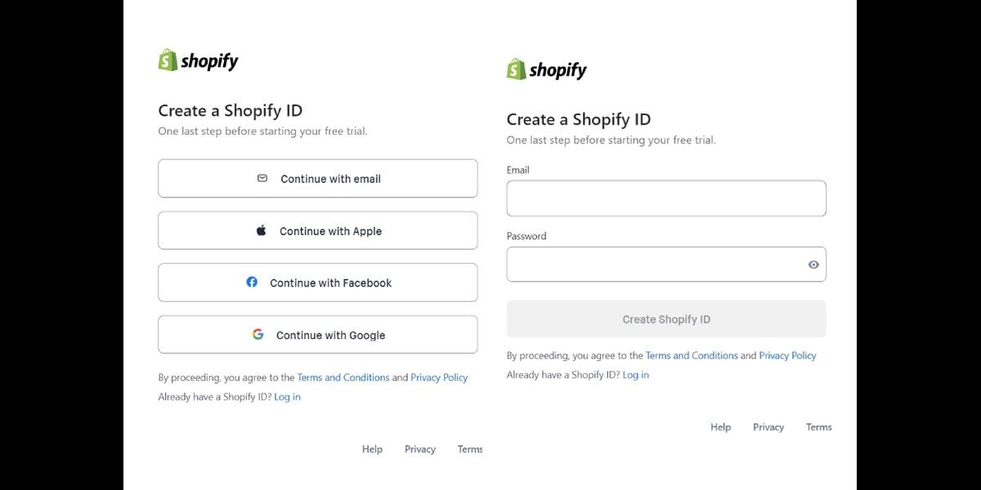Click the Shopify bag logo on the left form
This screenshot has height=490, width=981.
click(165, 59)
